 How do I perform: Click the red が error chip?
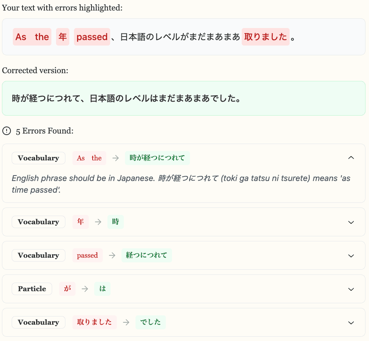(x=67, y=289)
